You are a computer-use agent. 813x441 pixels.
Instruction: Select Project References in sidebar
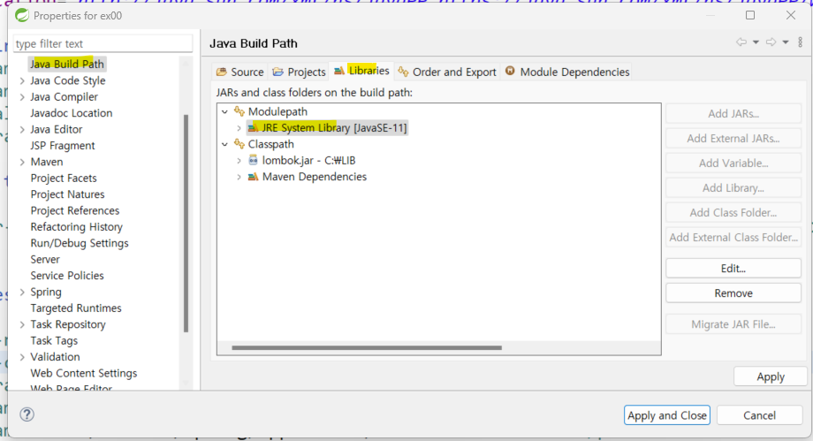74,210
